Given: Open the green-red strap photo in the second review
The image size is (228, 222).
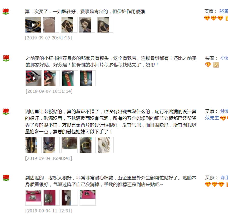Looking at the screenshot, I should (70, 78).
